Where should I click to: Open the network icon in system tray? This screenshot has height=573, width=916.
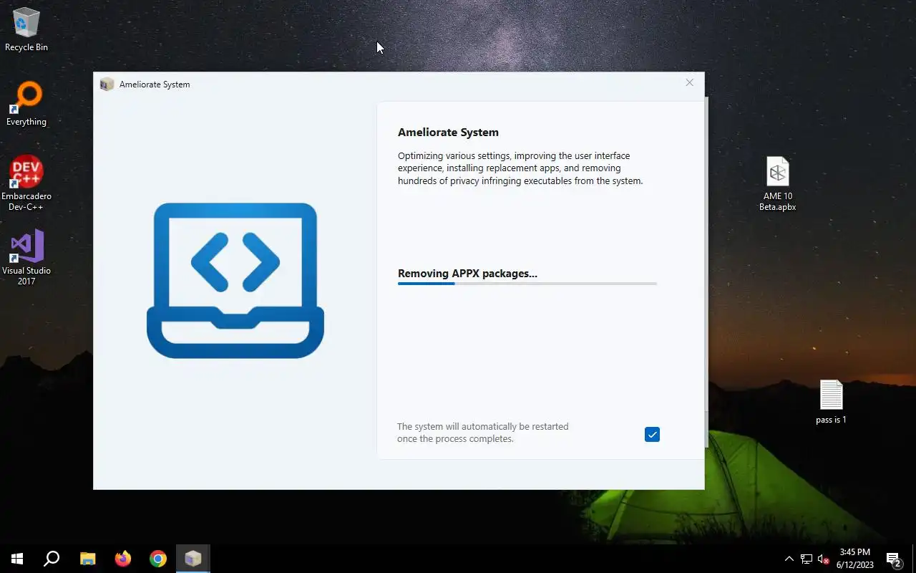[x=807, y=559]
